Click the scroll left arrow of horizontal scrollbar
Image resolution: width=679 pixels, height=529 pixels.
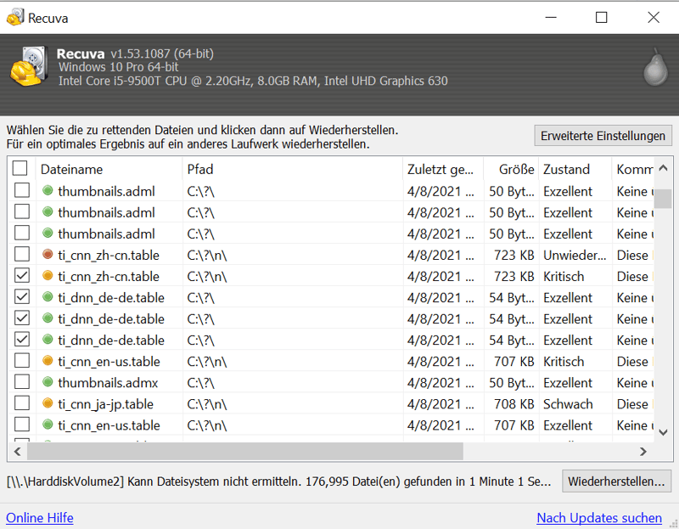coord(18,452)
